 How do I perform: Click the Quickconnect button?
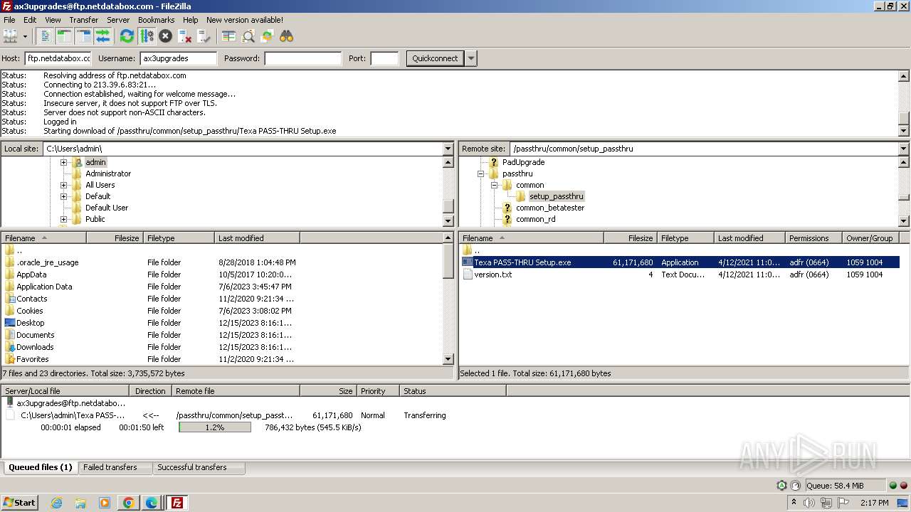(435, 58)
